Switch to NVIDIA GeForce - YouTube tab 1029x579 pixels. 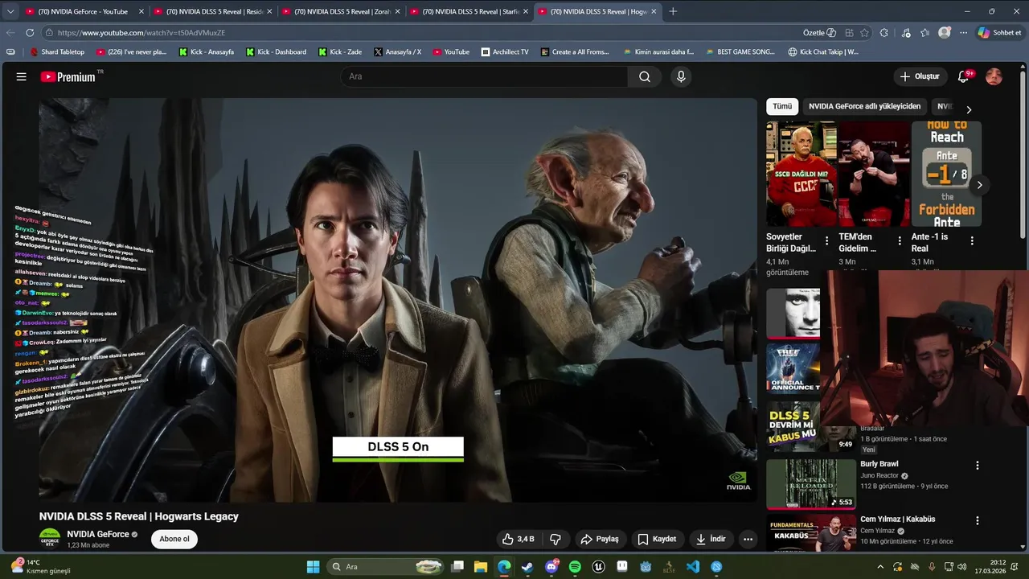83,11
